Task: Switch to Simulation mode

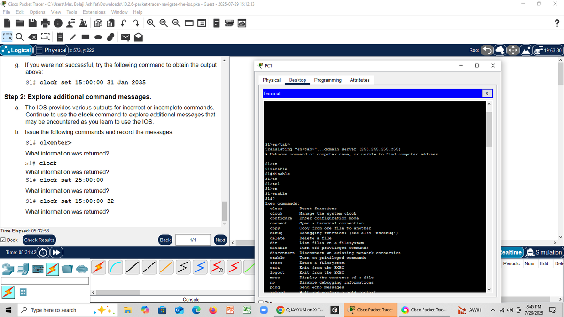Action: point(544,252)
